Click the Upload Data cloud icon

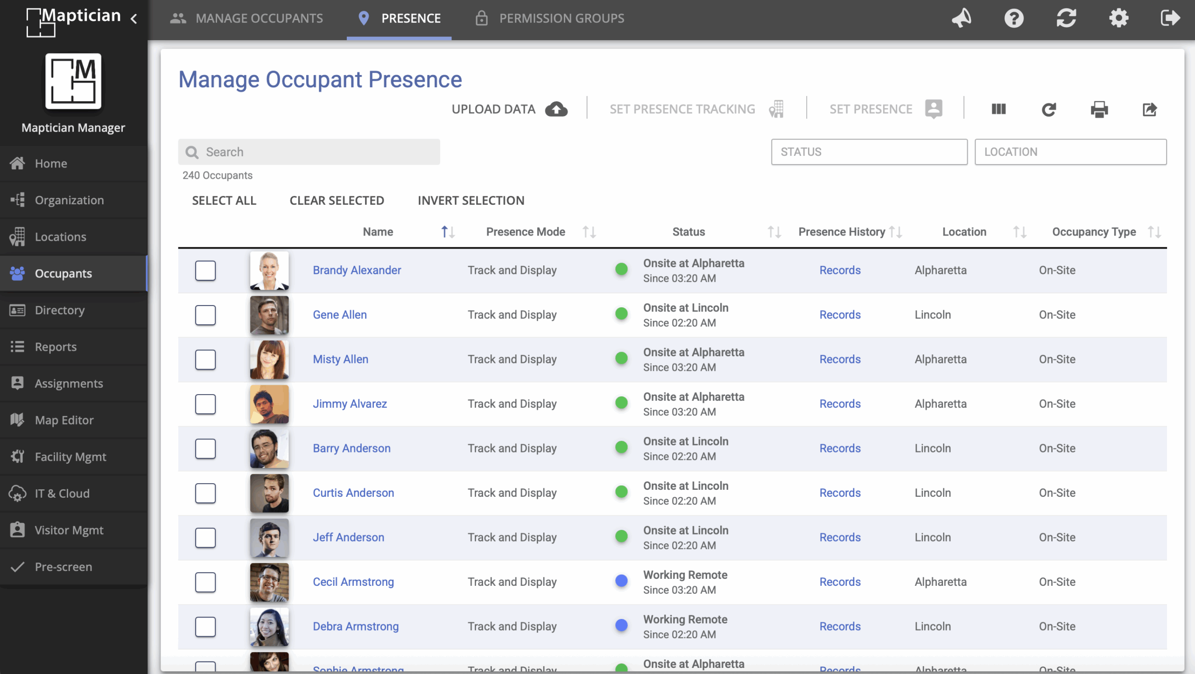pos(556,109)
